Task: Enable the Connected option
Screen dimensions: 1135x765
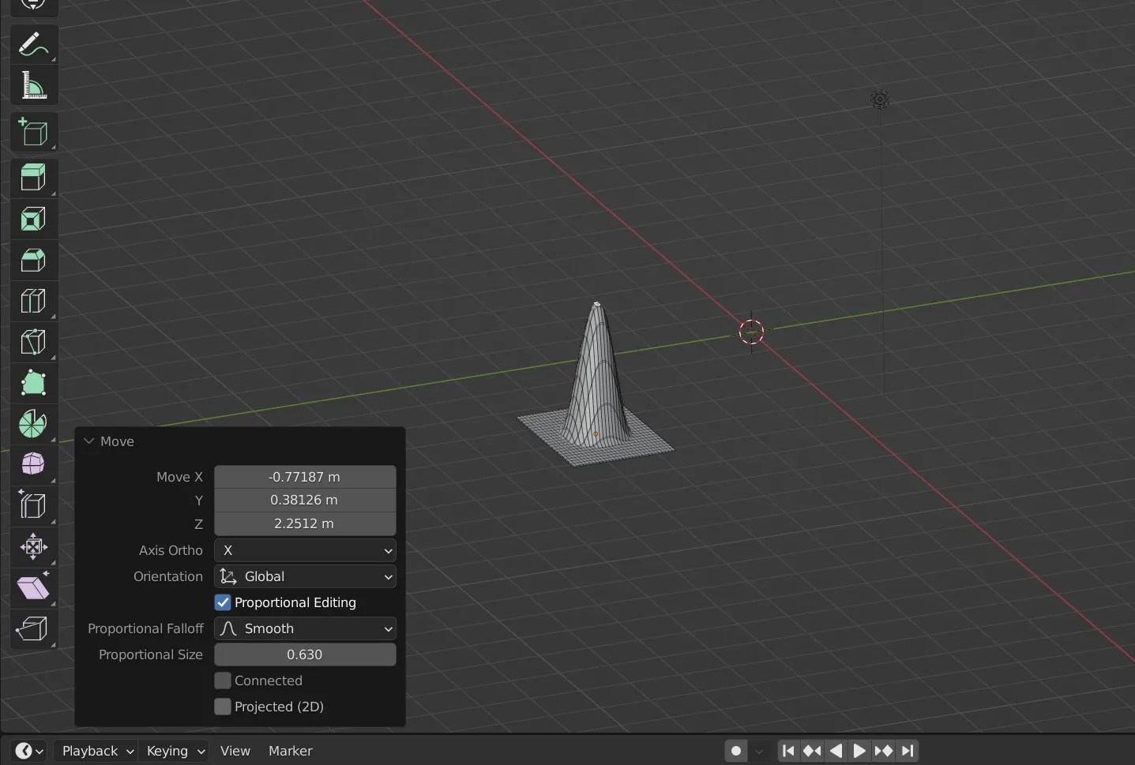Action: 223,681
